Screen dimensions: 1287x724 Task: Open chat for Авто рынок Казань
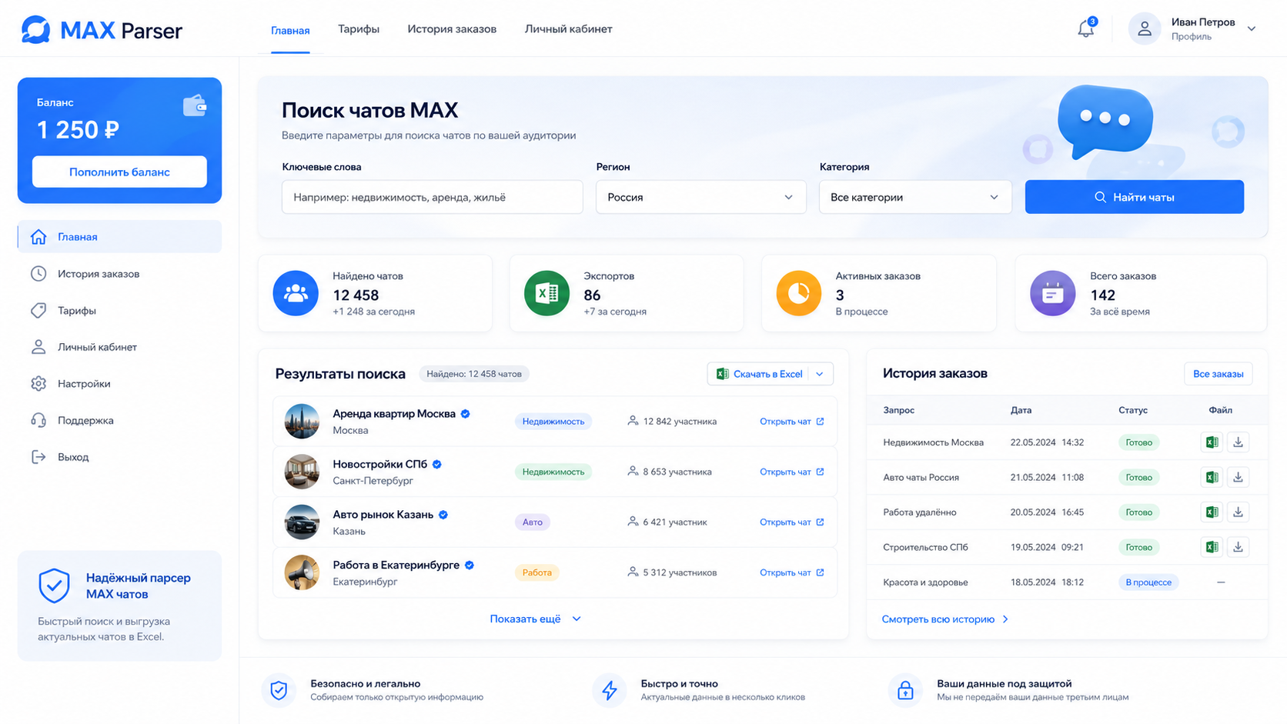[x=791, y=522]
